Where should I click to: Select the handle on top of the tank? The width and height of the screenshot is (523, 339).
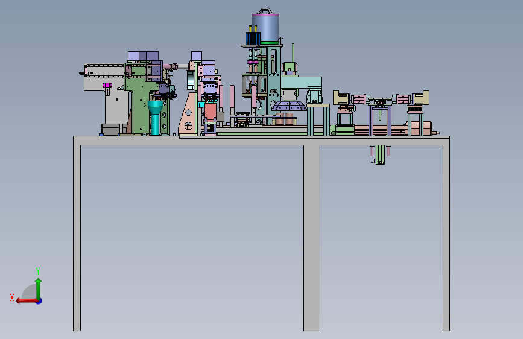[265, 11]
